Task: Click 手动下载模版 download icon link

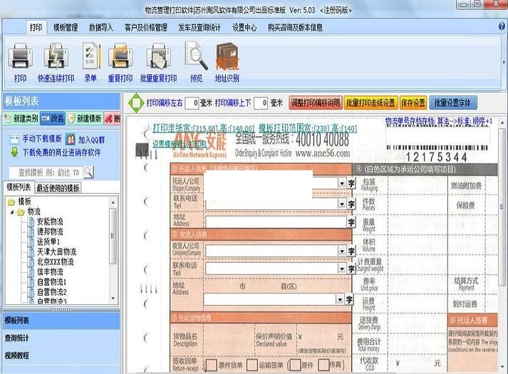Action: [14, 139]
